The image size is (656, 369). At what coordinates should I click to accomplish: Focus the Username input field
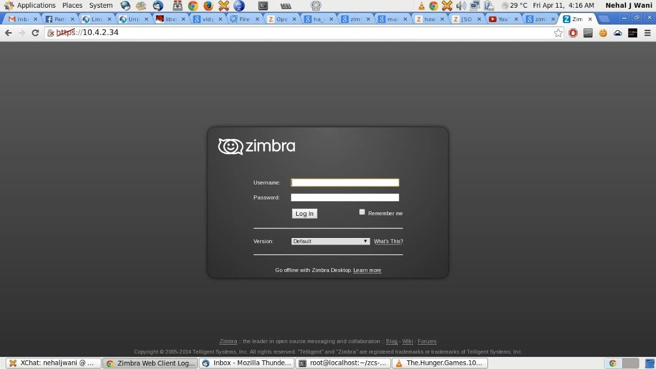[345, 182]
